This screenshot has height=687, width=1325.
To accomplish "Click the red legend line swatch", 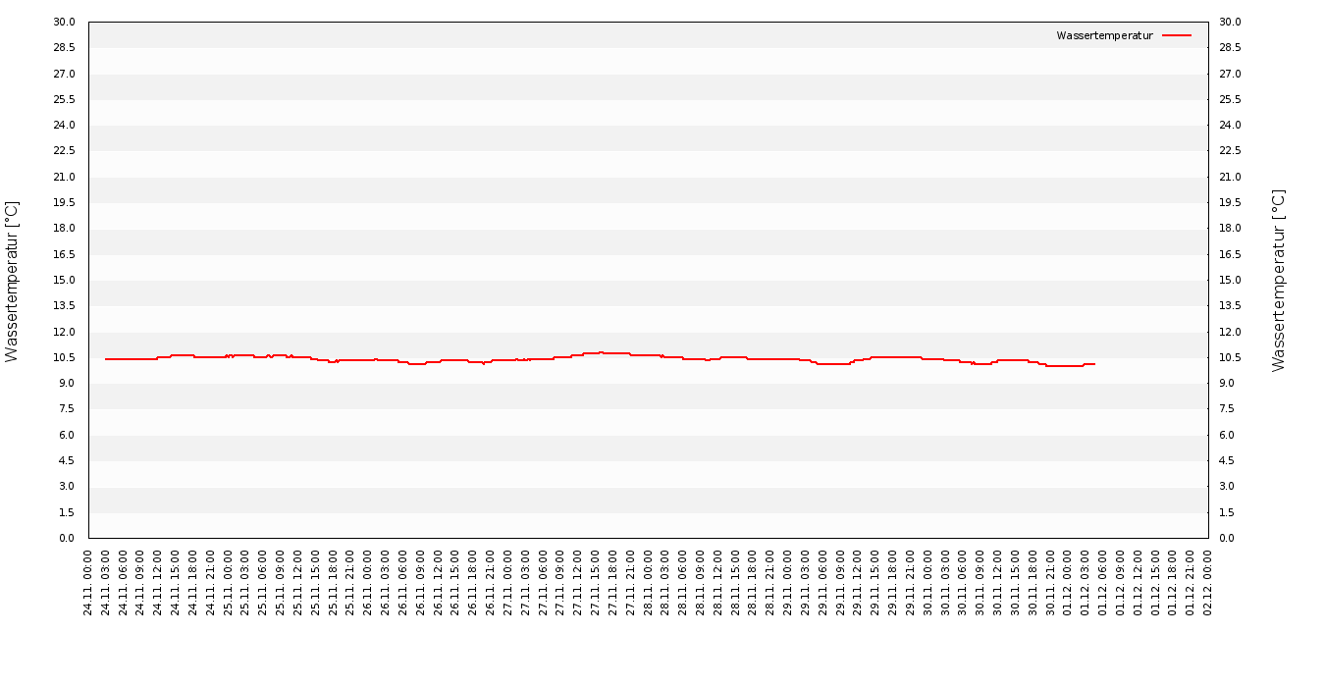I will [x=1176, y=35].
